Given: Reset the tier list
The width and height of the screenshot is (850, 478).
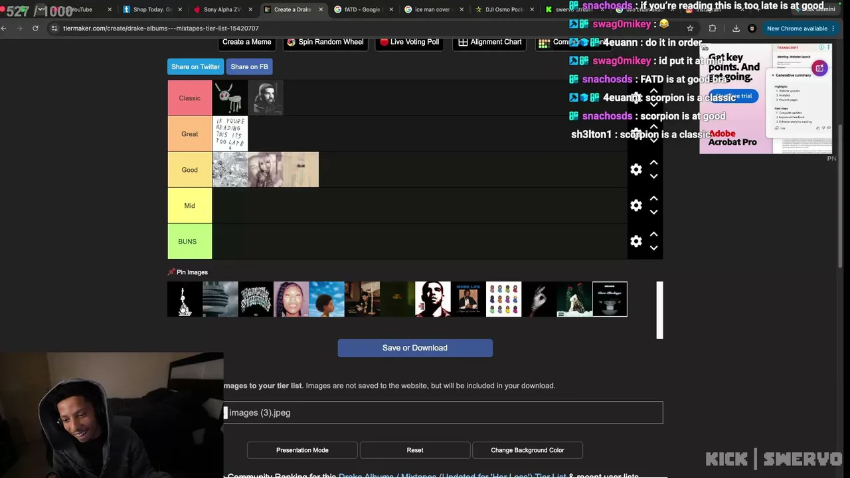Looking at the screenshot, I should (415, 450).
